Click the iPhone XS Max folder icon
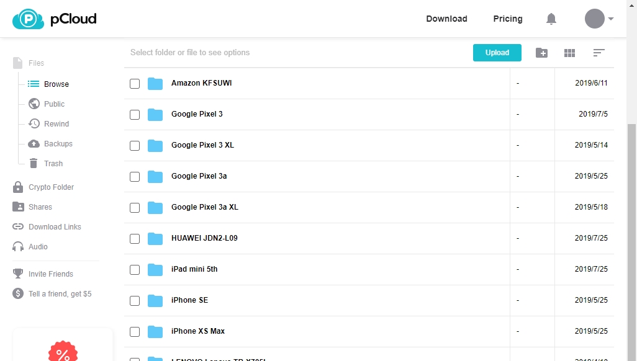The image size is (637, 361). (x=155, y=331)
